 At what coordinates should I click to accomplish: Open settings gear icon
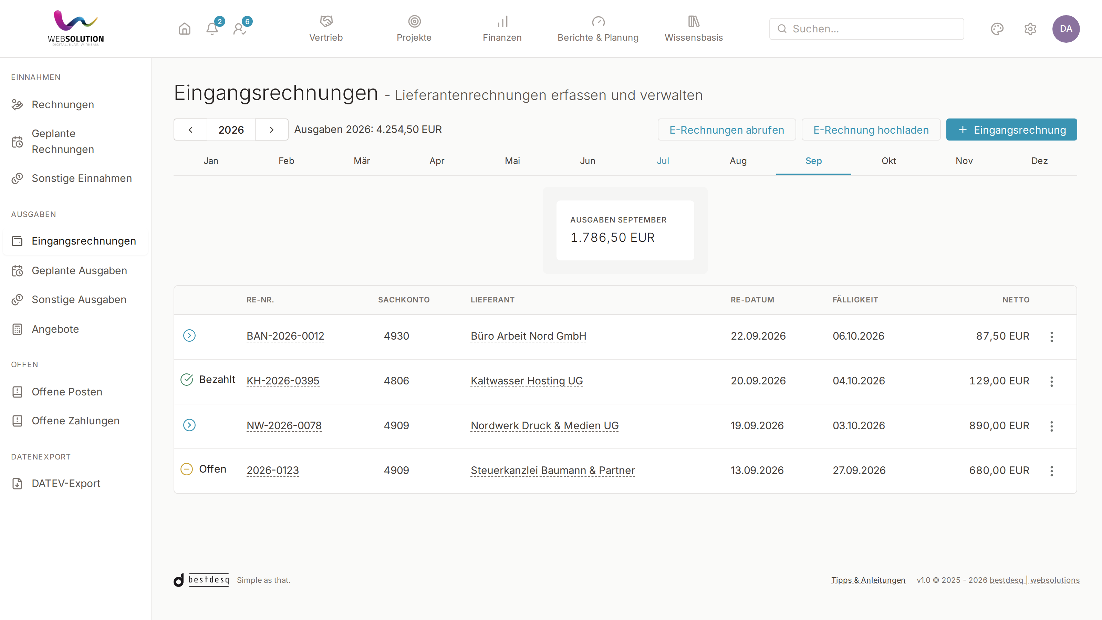click(1030, 29)
